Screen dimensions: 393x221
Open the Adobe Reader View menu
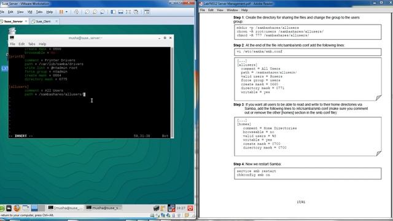220,10
